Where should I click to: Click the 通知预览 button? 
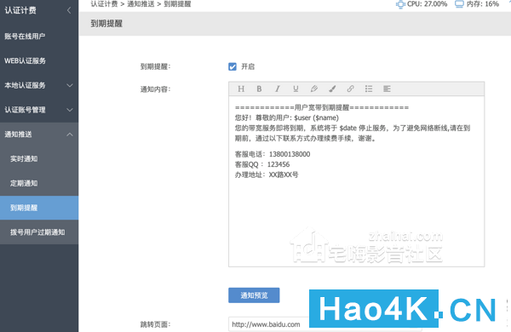click(x=254, y=295)
